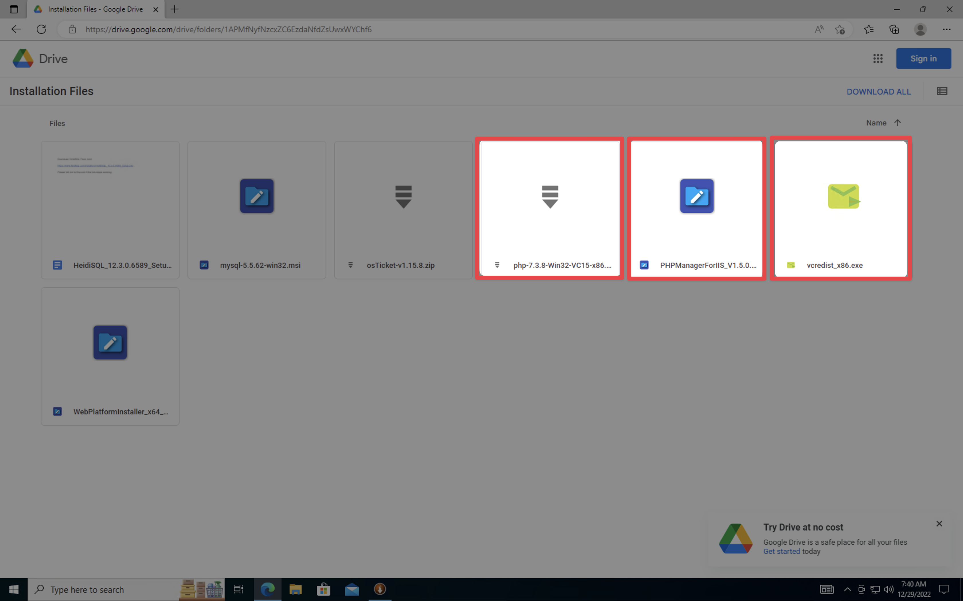Viewport: 963px width, 601px height.
Task: Refresh the browser page
Action: click(x=41, y=29)
